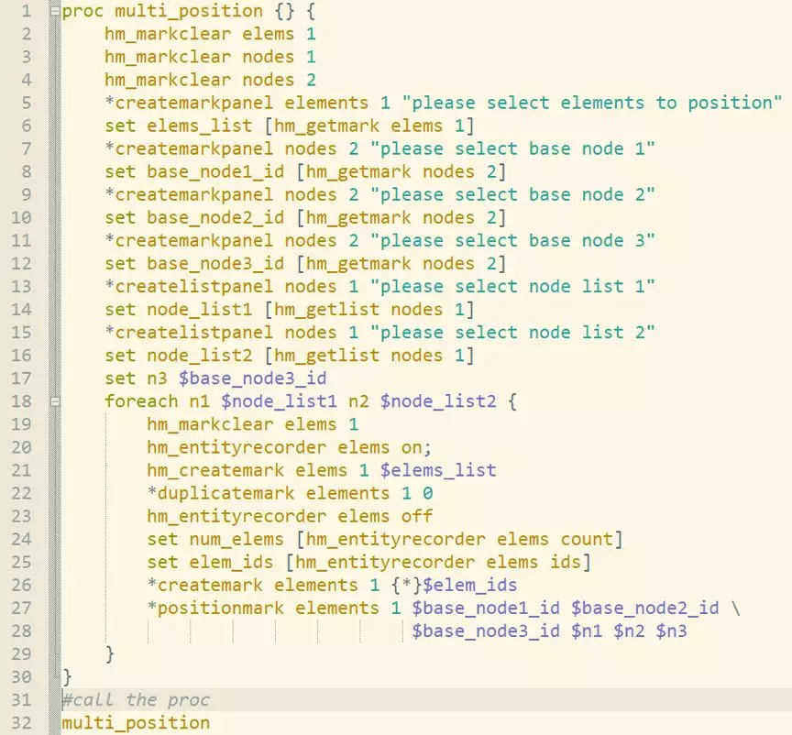Click the "please select node list 2" string
Image resolution: width=792 pixels, height=735 pixels.
[517, 332]
